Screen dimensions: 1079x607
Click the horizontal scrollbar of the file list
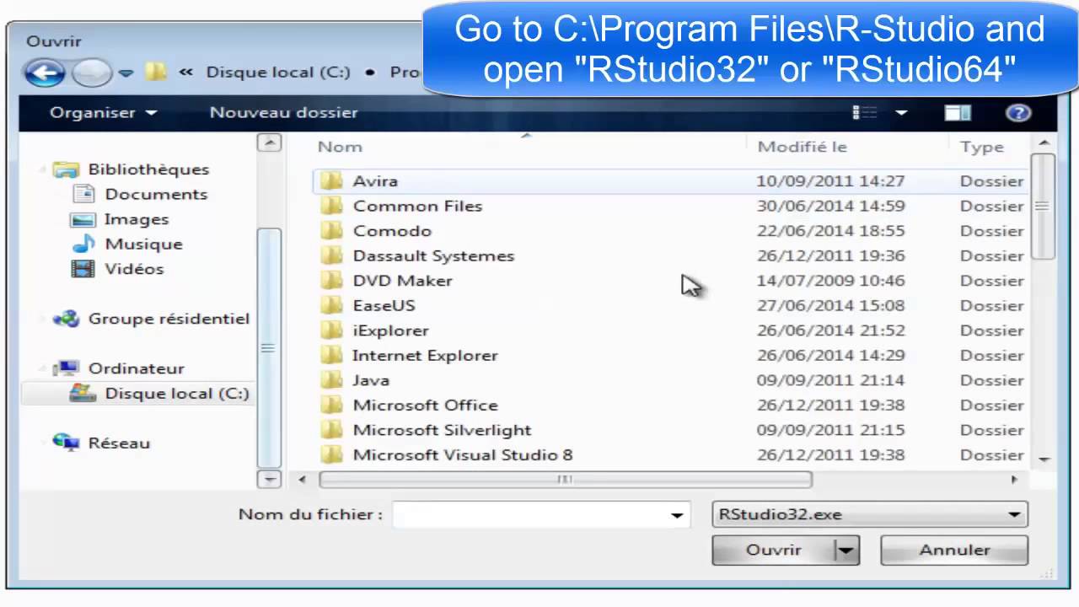pyautogui.click(x=565, y=480)
